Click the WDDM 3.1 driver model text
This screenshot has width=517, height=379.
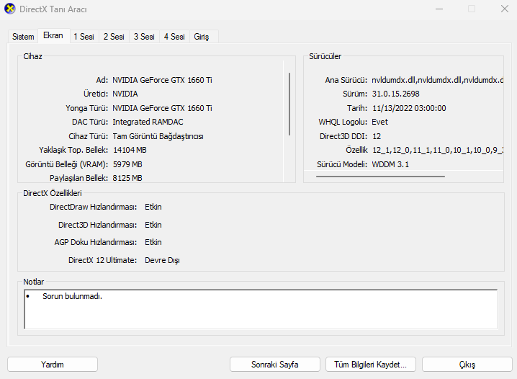(390, 164)
